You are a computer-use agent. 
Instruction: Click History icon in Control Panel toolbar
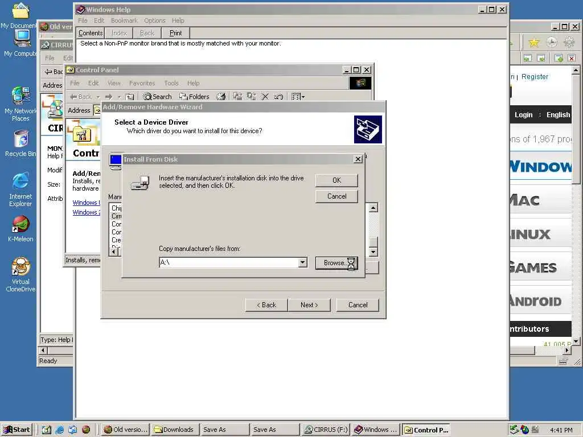pyautogui.click(x=221, y=97)
